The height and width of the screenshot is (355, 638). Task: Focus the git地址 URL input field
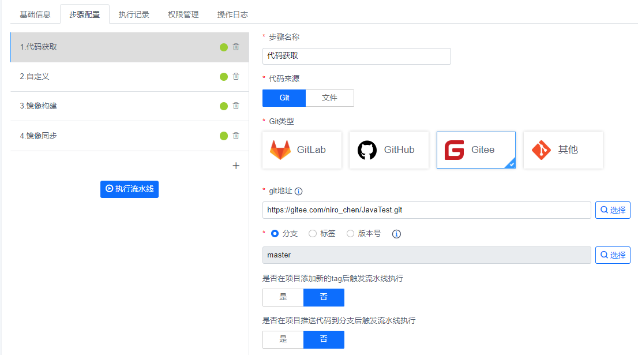(x=427, y=210)
